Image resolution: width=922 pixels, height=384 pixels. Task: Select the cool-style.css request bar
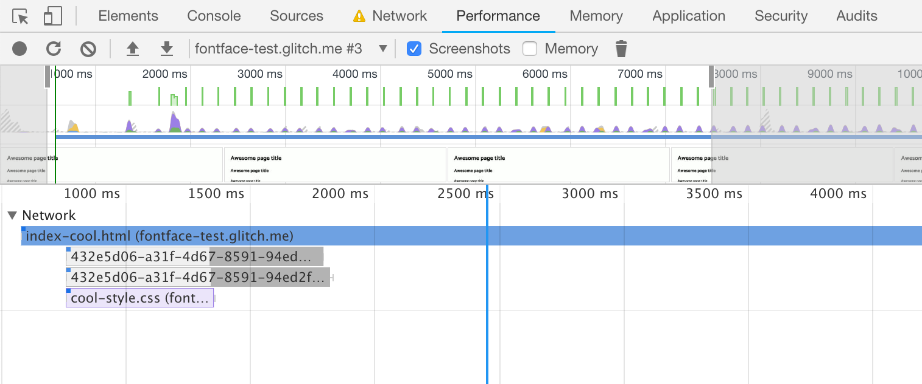[x=139, y=298]
